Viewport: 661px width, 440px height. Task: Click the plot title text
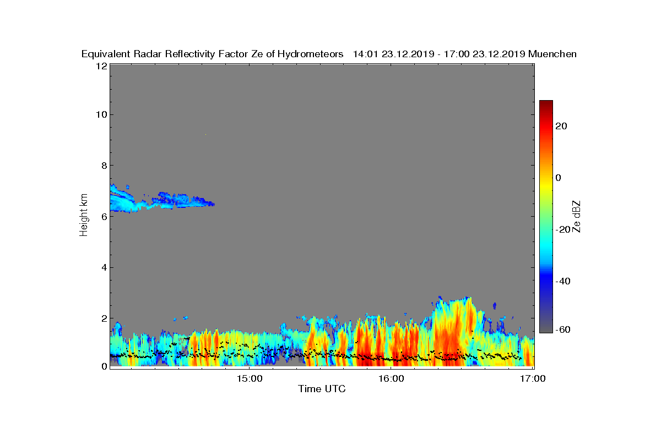click(x=329, y=54)
